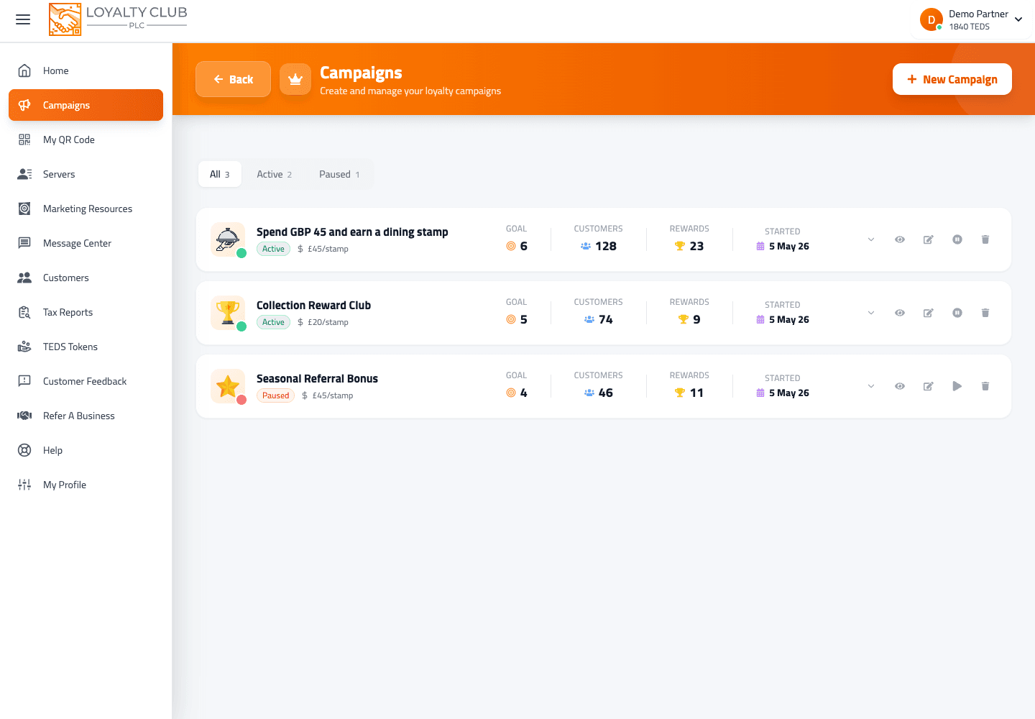Open the hamburger menu icon

tap(23, 19)
